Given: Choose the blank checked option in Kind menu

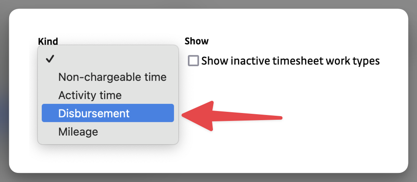Looking at the screenshot, I should pyautogui.click(x=107, y=59).
